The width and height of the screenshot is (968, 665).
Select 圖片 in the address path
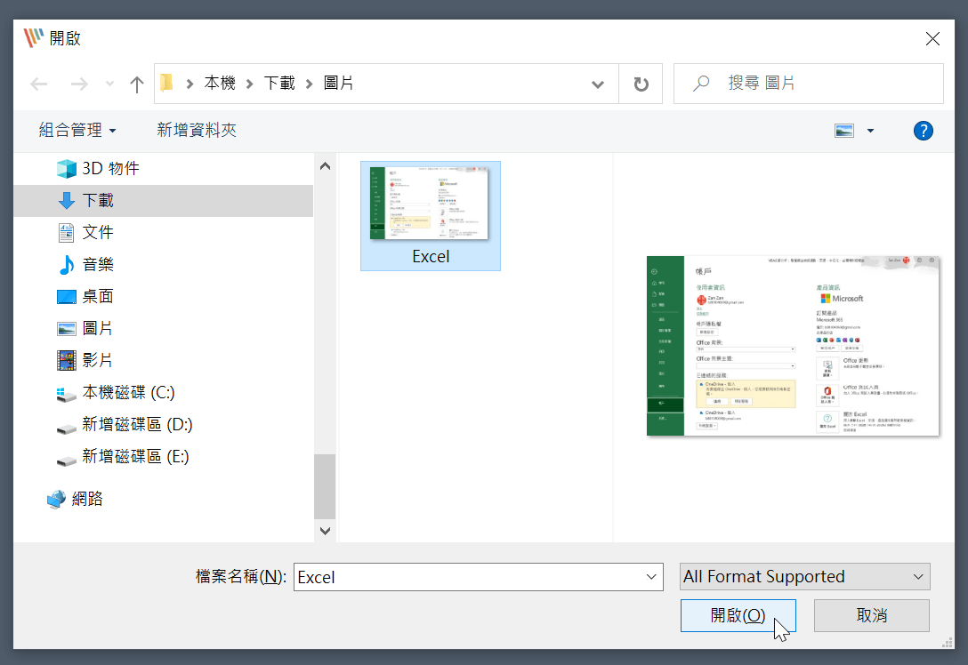338,84
